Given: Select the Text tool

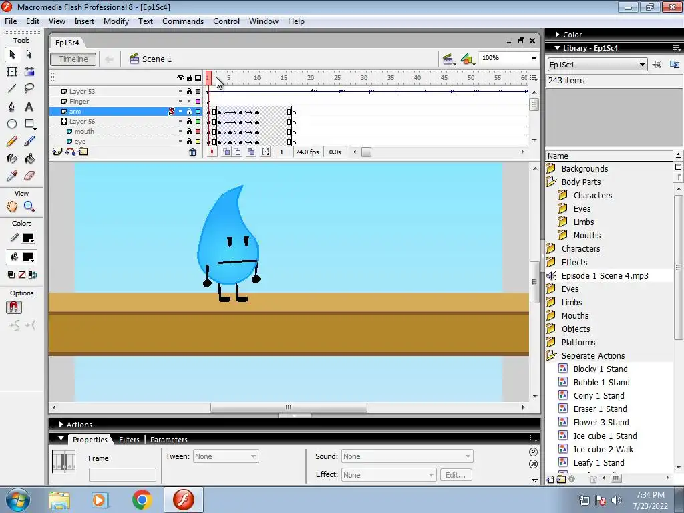Looking at the screenshot, I should pos(29,106).
